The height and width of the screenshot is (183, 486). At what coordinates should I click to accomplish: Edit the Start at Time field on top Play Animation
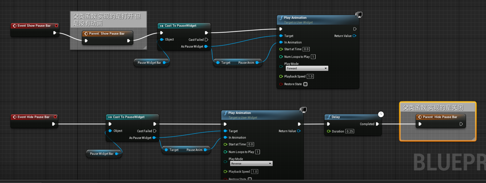306,49
